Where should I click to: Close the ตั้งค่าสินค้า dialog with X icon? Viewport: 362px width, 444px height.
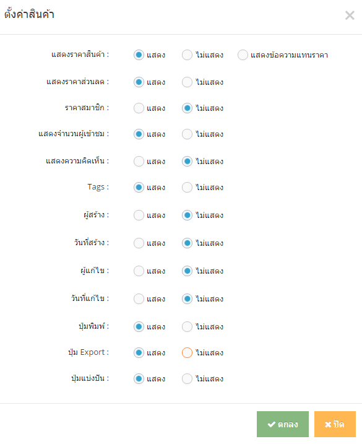350,15
